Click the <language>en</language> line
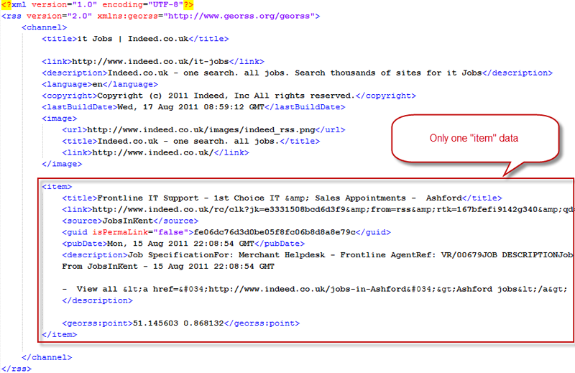Viewport: 575px width, 373px height. (100, 84)
